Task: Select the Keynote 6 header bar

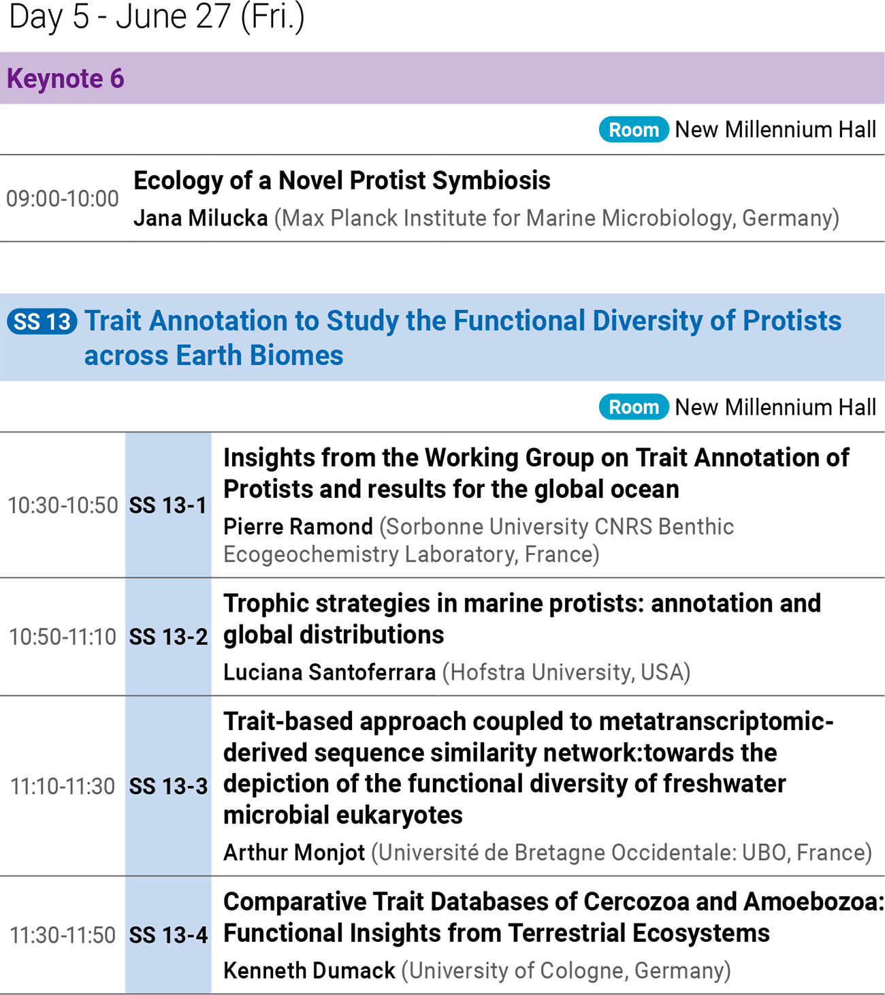Action: click(442, 78)
